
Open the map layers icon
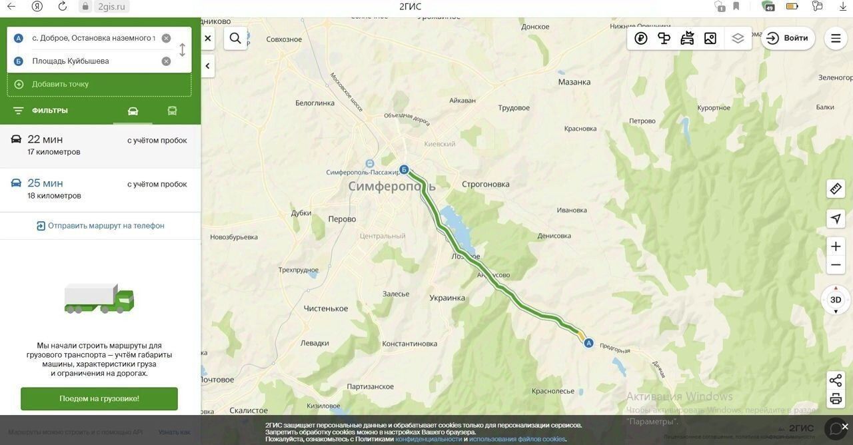[x=737, y=38]
